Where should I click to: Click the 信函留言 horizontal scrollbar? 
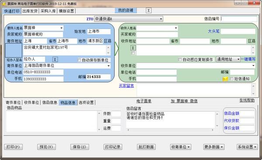(x=170, y=130)
